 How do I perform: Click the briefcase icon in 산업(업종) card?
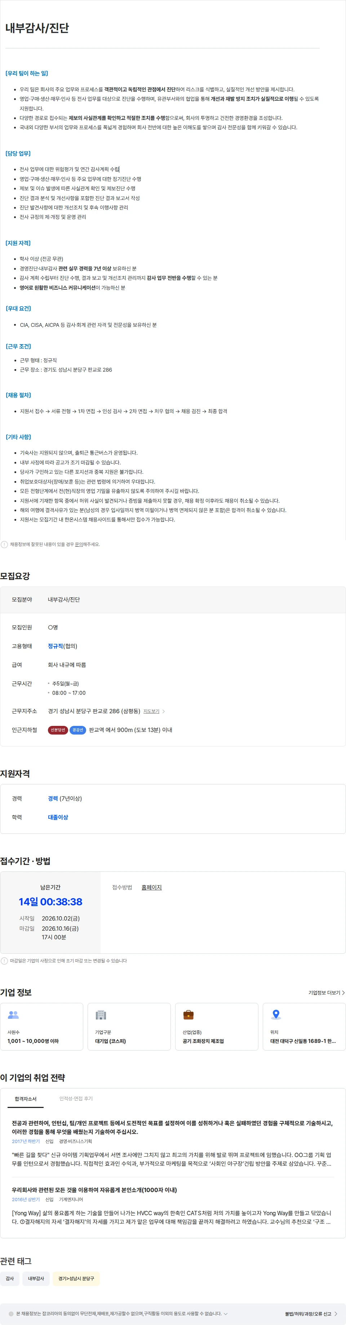point(188,1015)
